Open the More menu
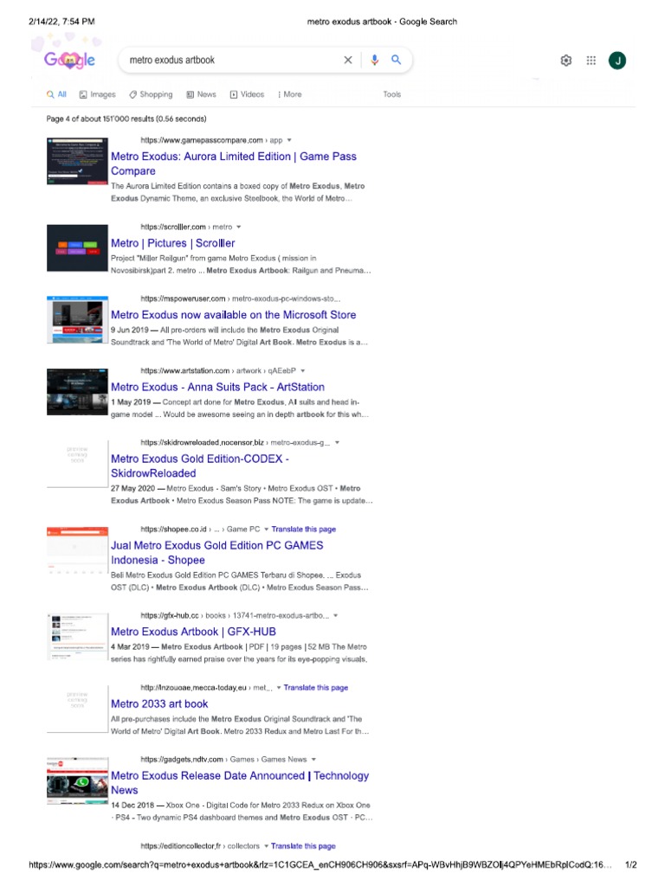 (x=289, y=94)
